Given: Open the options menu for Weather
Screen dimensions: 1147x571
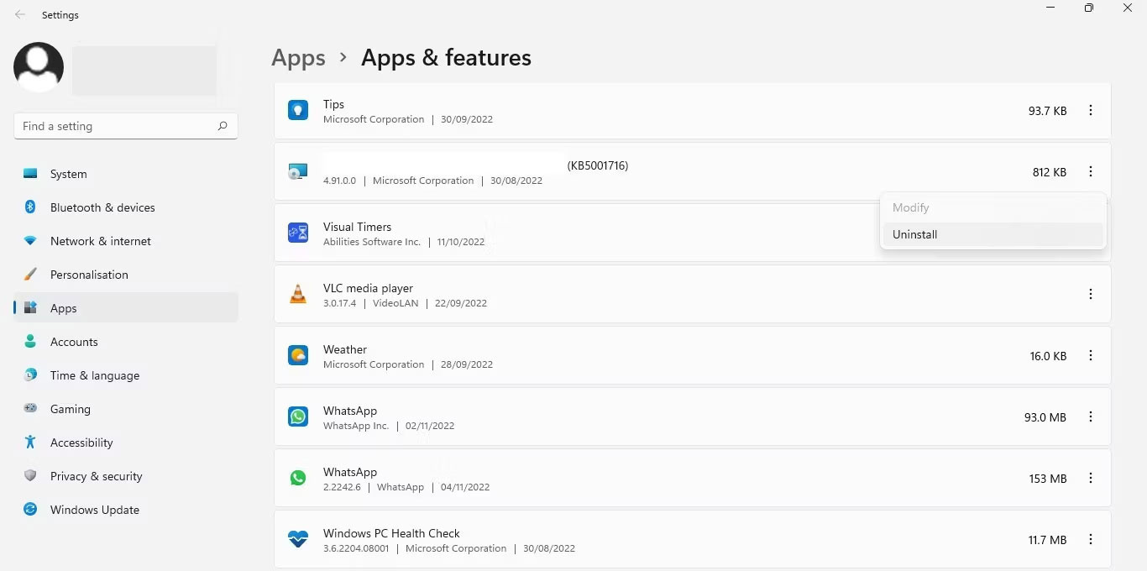Looking at the screenshot, I should point(1091,355).
